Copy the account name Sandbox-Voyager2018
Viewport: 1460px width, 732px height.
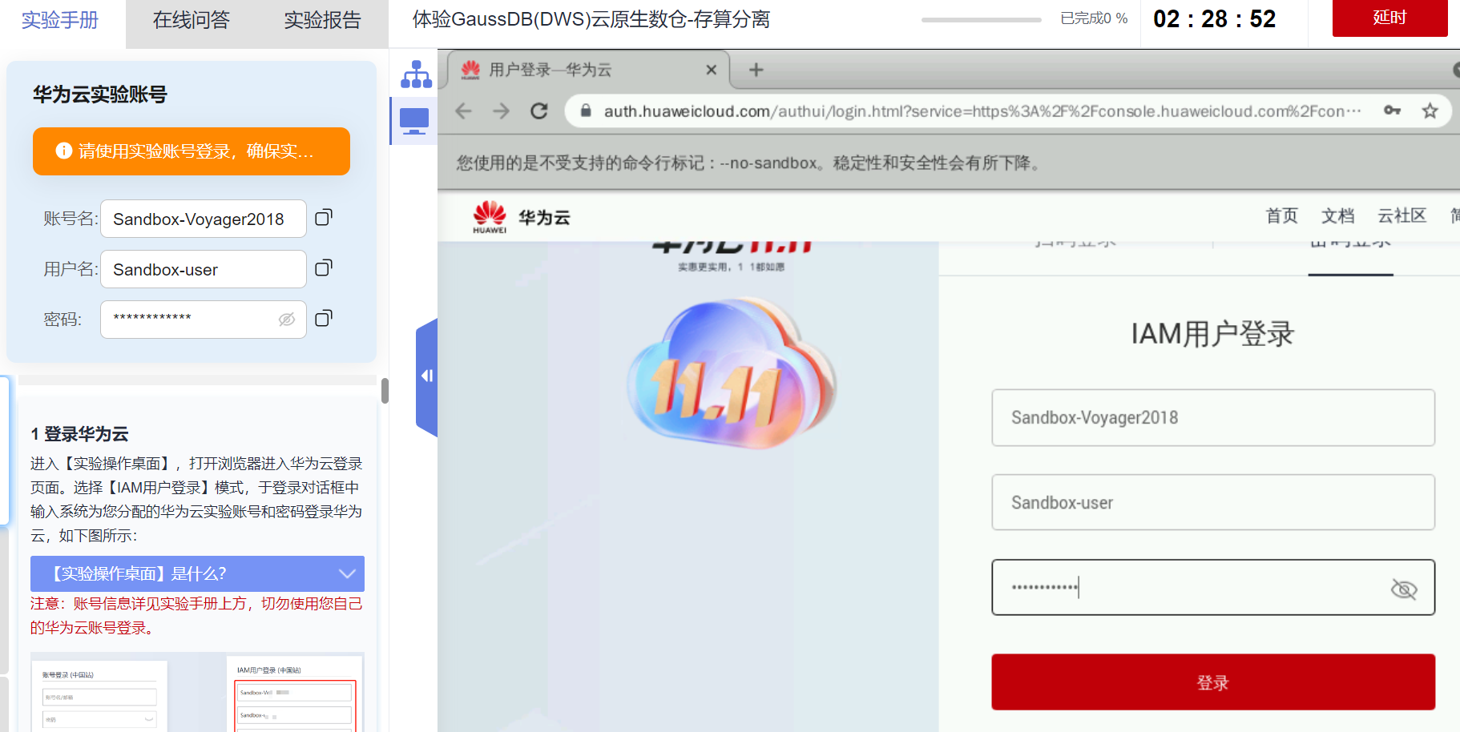pyautogui.click(x=323, y=218)
